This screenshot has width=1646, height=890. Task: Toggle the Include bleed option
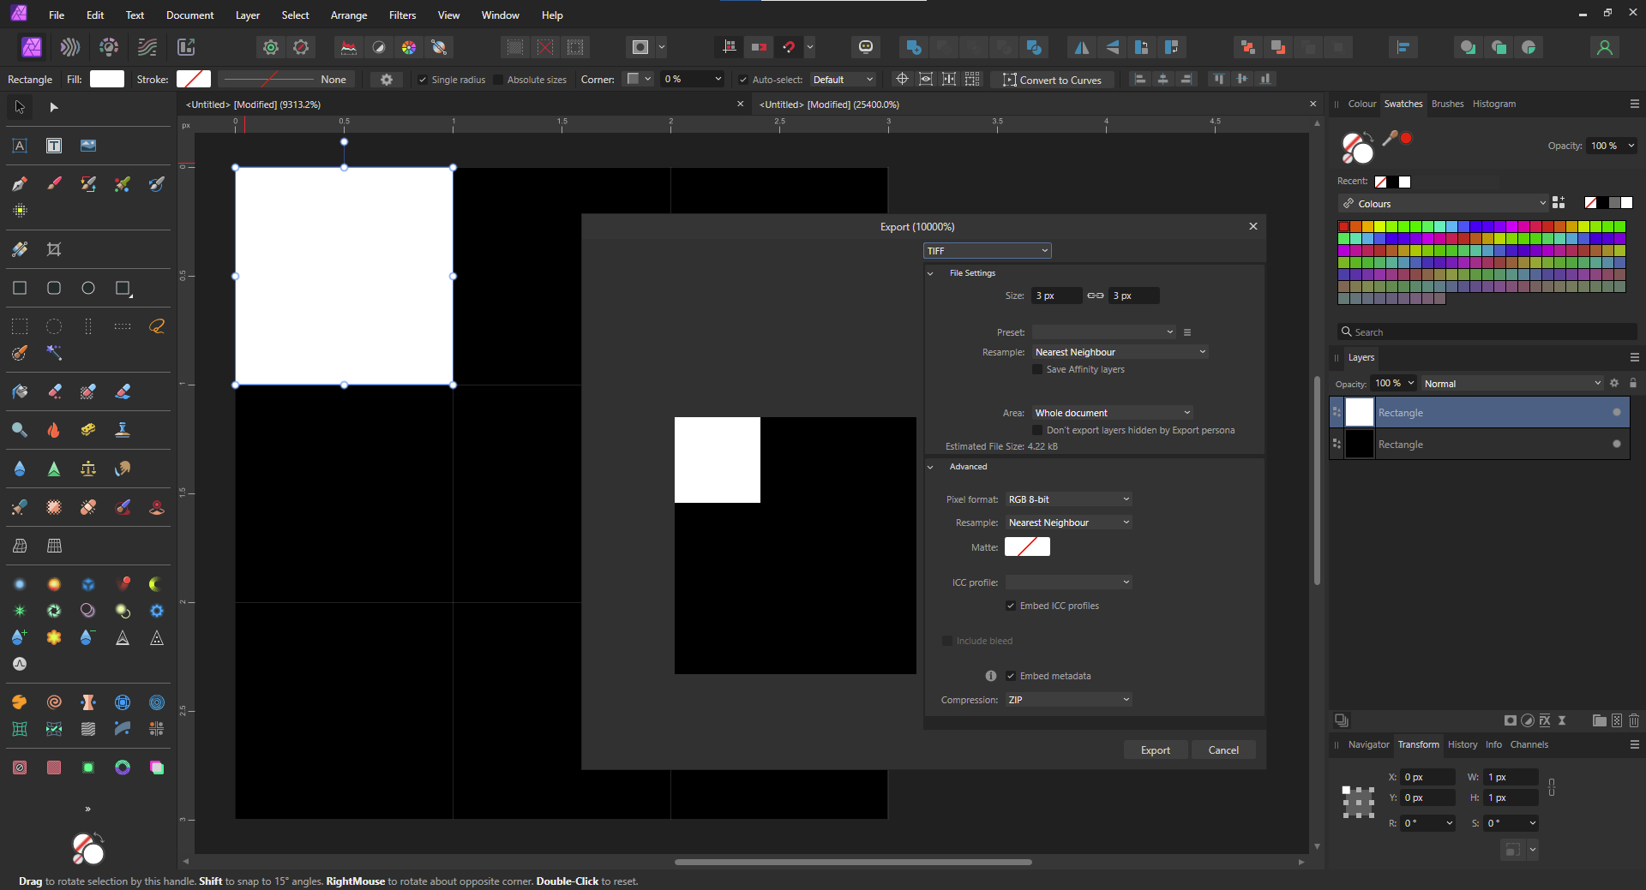946,641
